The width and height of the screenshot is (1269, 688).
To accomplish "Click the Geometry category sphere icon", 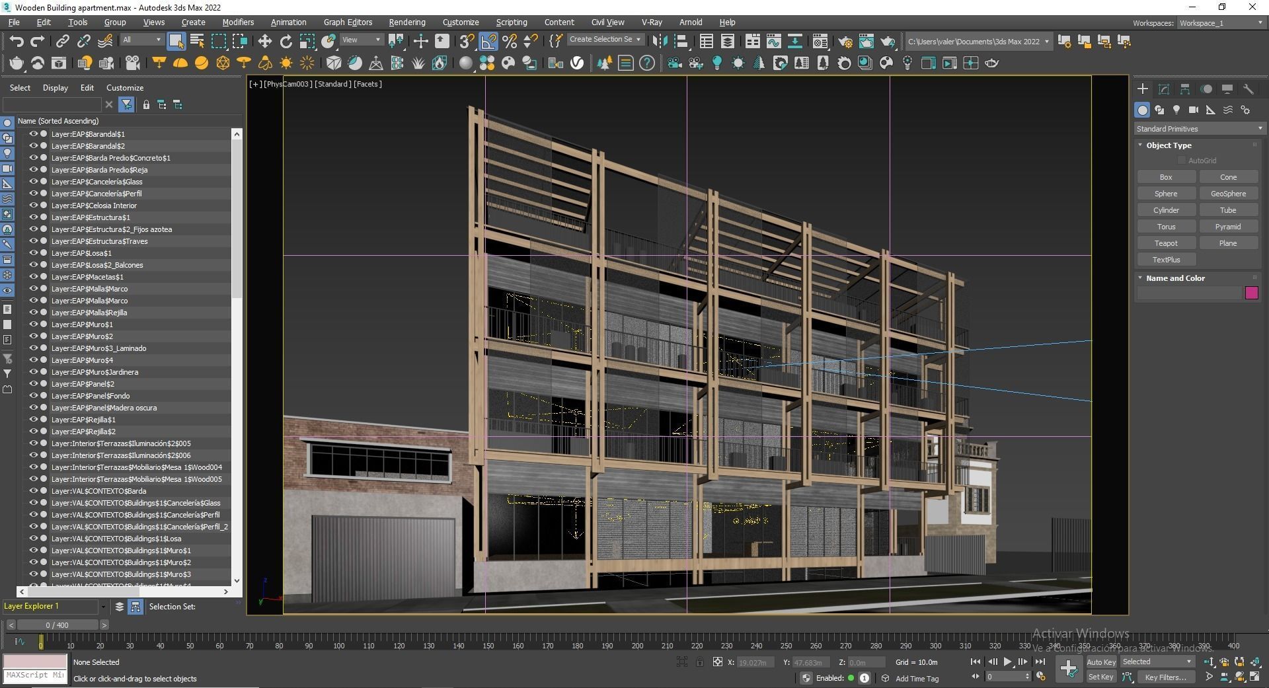I will coord(1142,110).
